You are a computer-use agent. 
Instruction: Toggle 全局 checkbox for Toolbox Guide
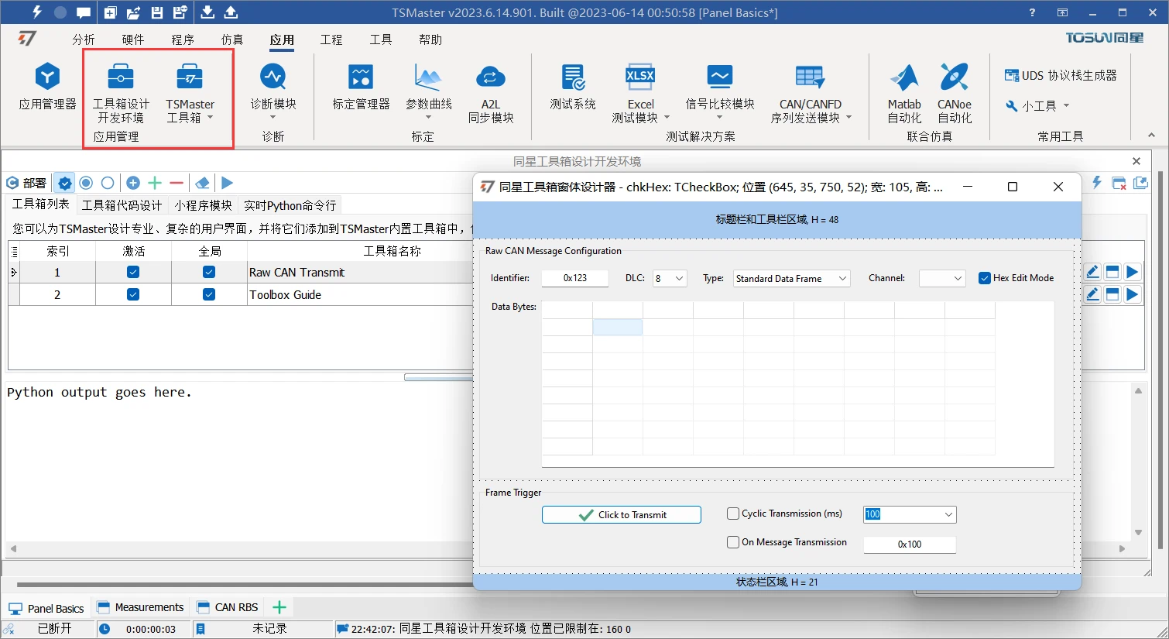pos(209,294)
